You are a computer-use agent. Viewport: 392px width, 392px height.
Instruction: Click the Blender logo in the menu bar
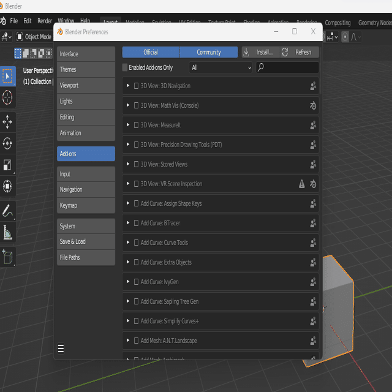(x=3, y=21)
